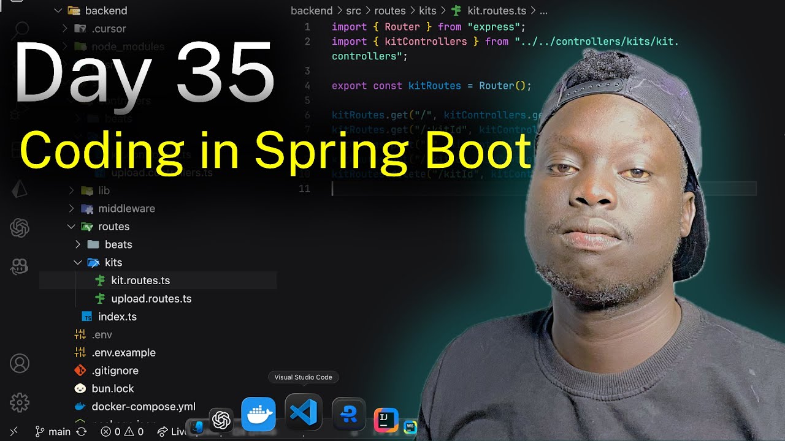The height and width of the screenshot is (441, 785).
Task: Click the "Visual Studio Code" dock tooltip label
Action: click(x=303, y=377)
